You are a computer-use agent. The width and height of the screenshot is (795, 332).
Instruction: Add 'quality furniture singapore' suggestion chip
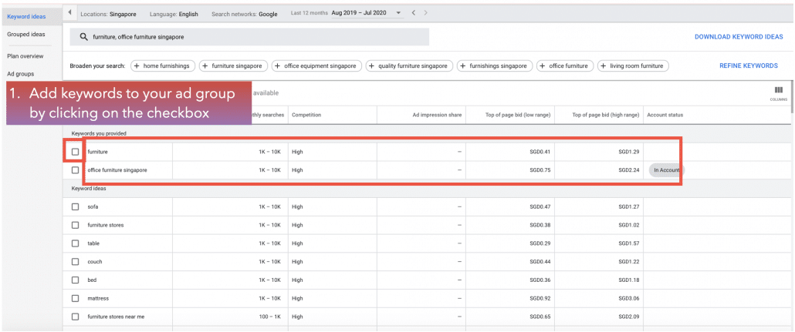[409, 65]
